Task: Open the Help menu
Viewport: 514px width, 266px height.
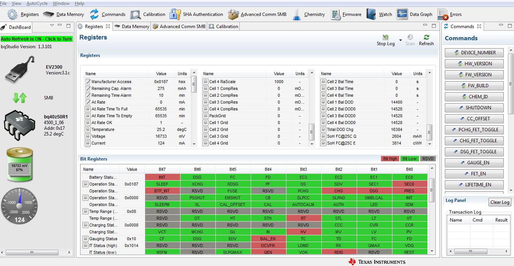Action: pyautogui.click(x=79, y=3)
